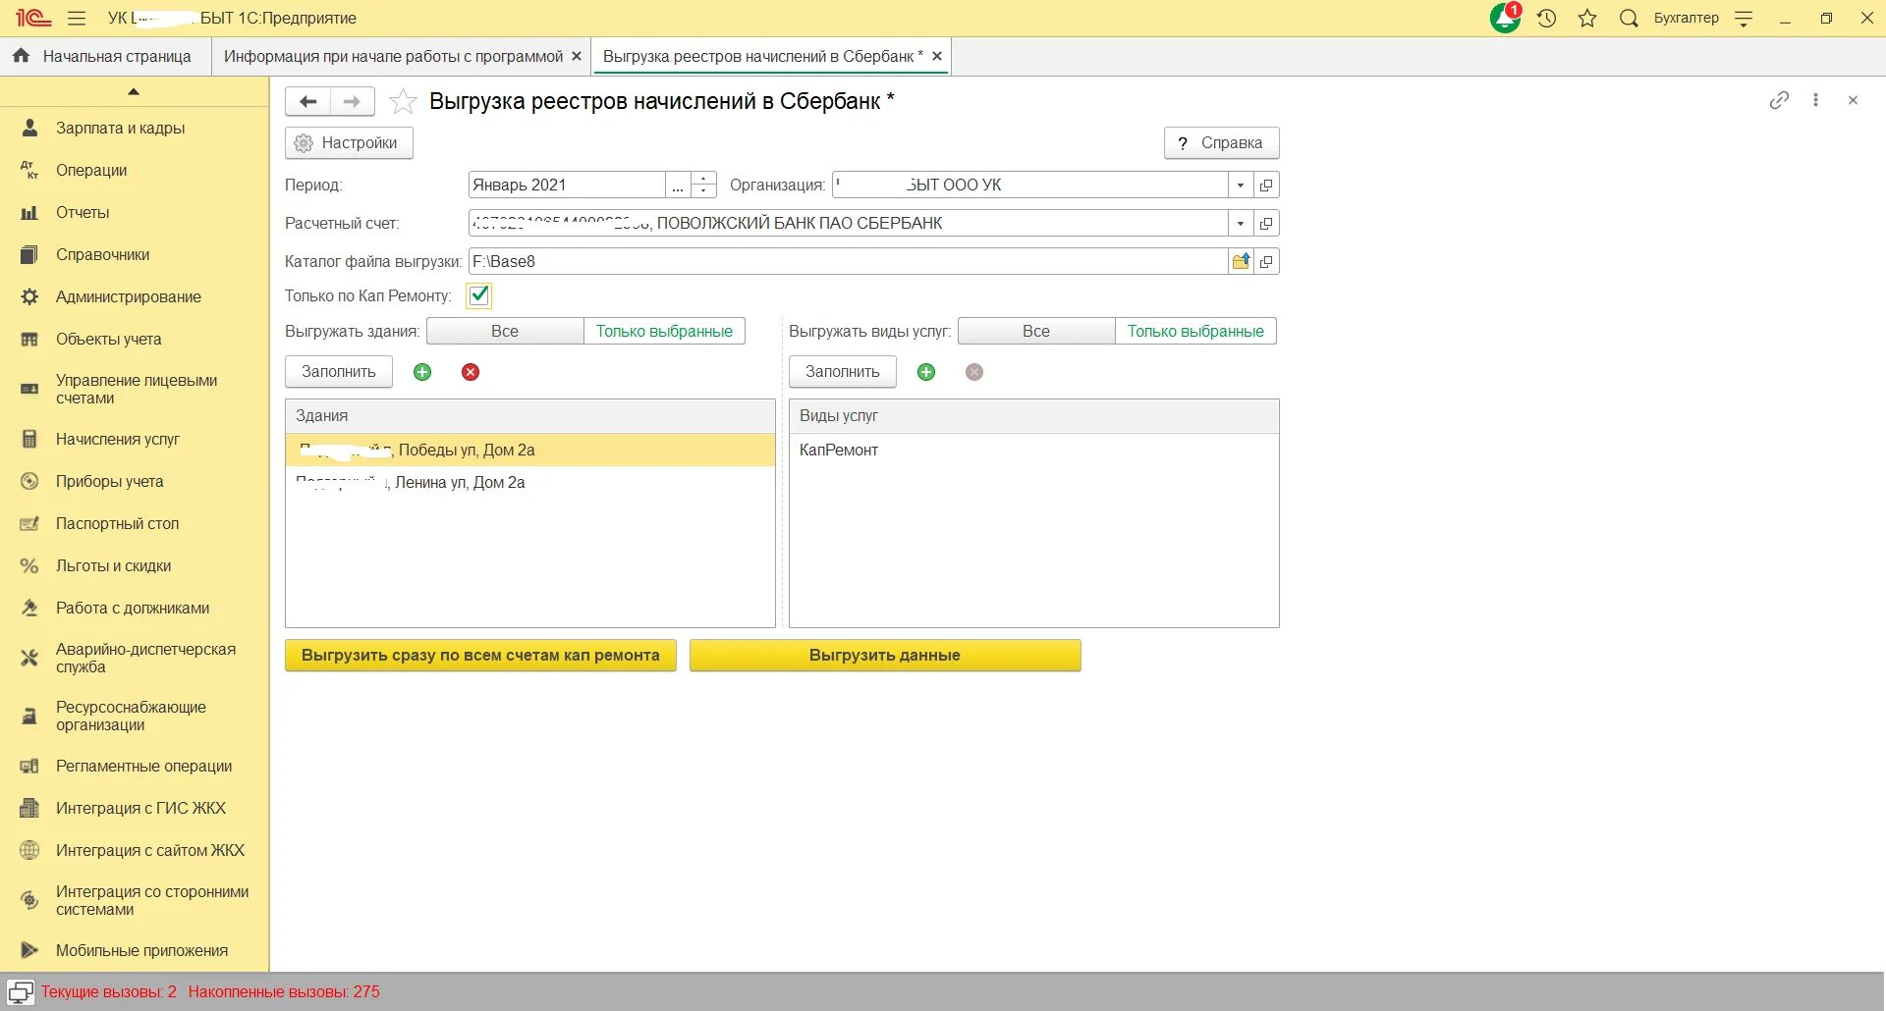Open Зарплата и кадры section
The image size is (1886, 1011).
pyautogui.click(x=120, y=128)
